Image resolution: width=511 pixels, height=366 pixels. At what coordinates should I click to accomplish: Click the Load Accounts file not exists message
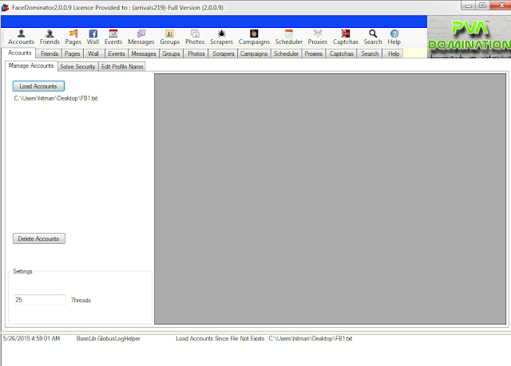click(x=264, y=338)
